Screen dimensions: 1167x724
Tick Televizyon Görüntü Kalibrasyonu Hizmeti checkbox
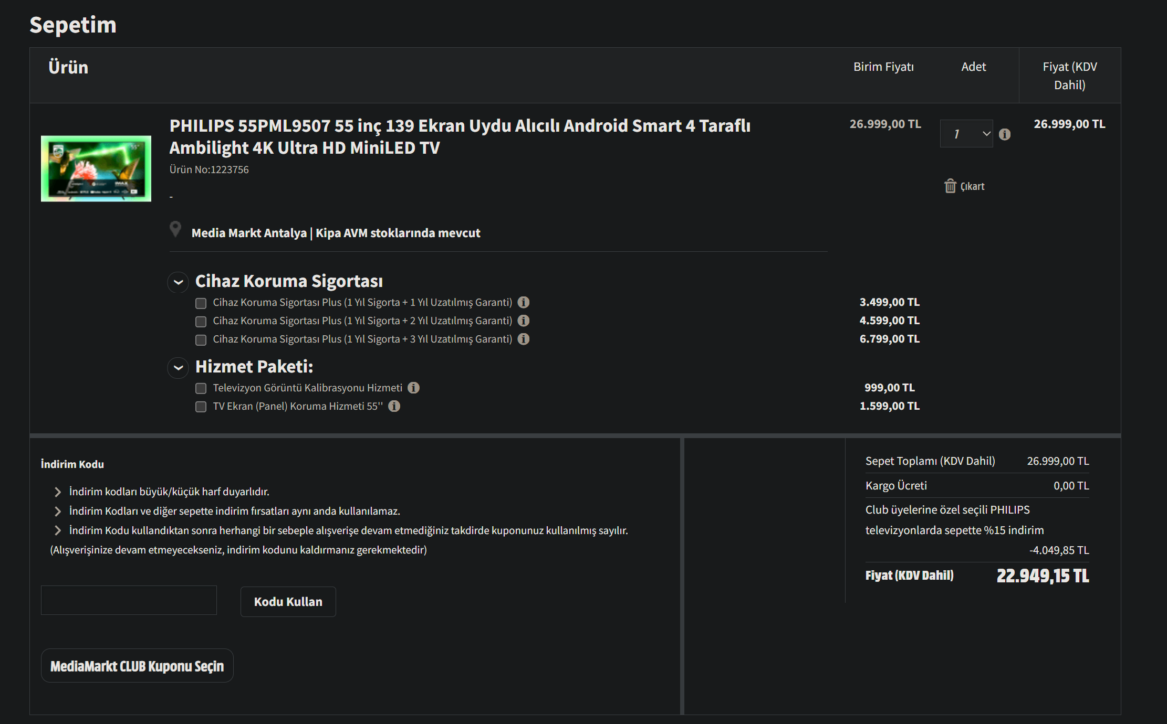[201, 388]
